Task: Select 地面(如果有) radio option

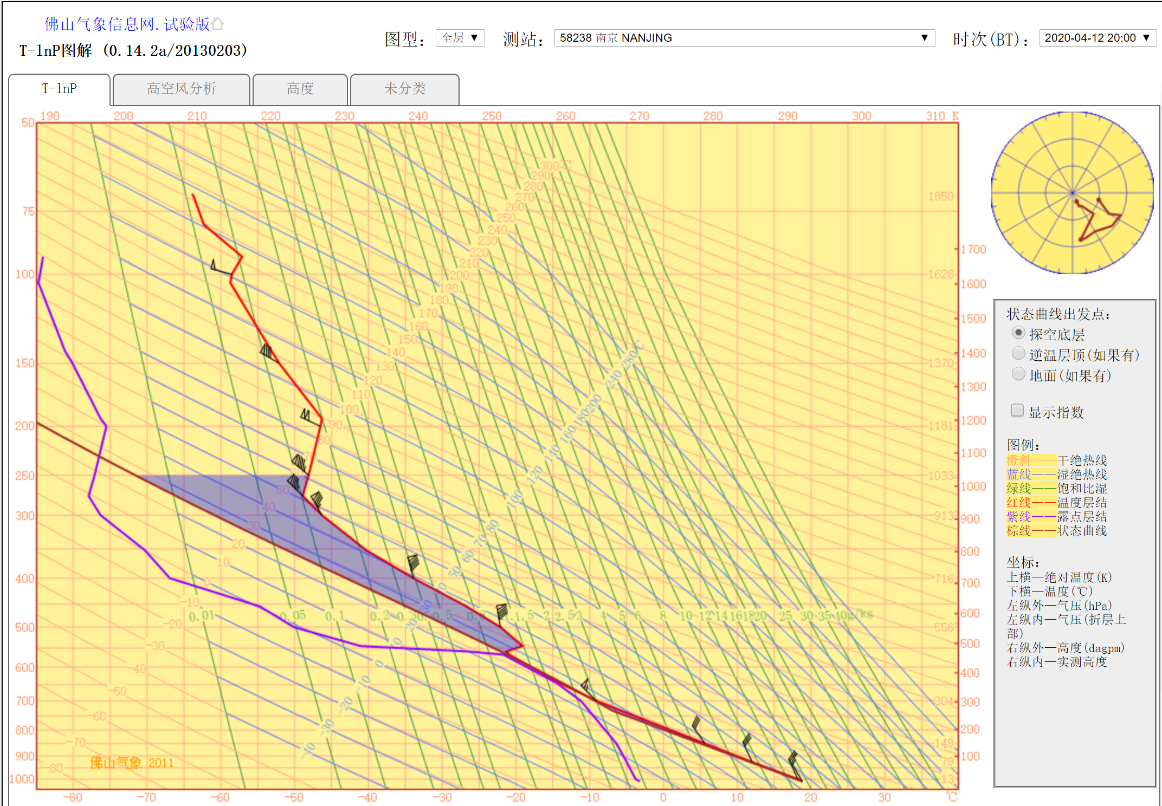Action: (1018, 374)
